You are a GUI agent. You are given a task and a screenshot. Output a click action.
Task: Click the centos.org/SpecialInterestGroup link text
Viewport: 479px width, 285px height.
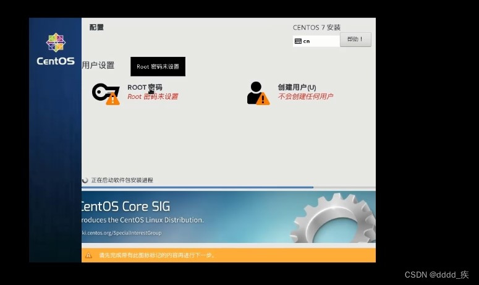coord(122,233)
